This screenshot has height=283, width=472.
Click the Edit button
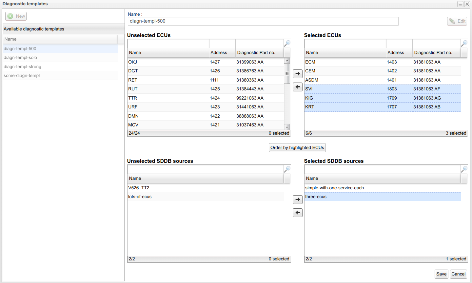click(x=457, y=21)
